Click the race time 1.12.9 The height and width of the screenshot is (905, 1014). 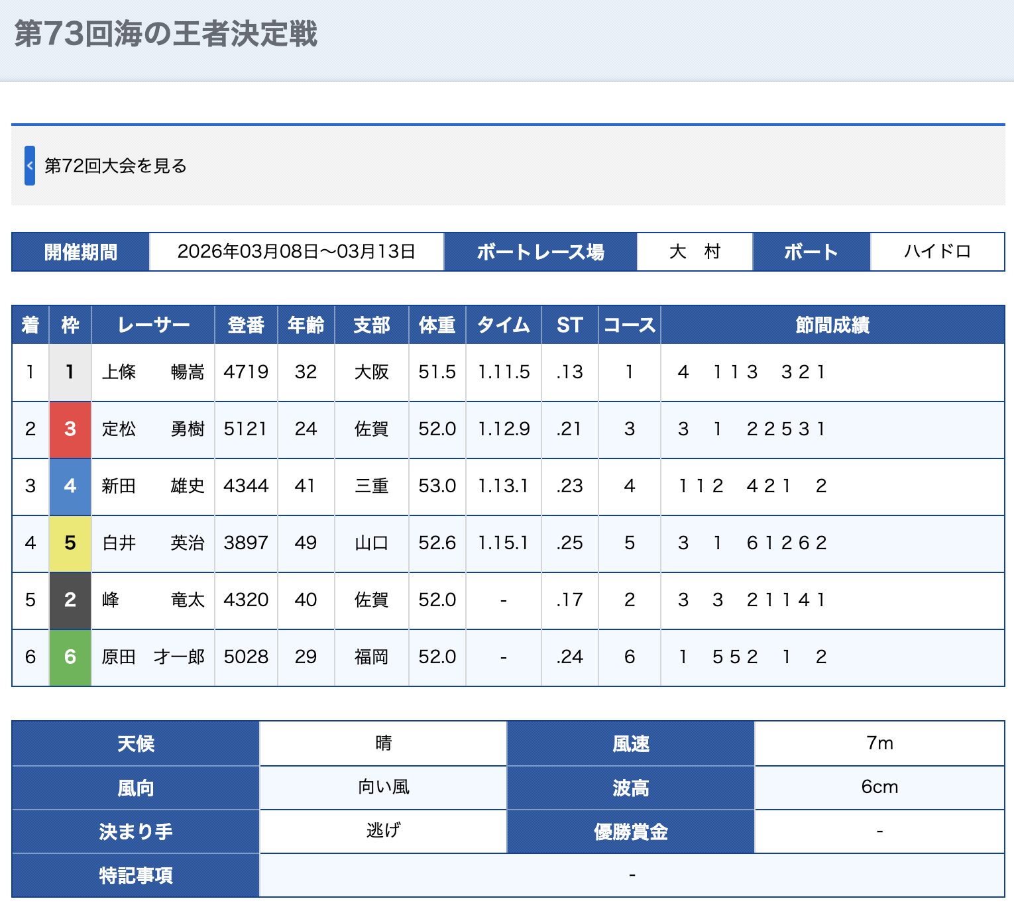tap(504, 429)
